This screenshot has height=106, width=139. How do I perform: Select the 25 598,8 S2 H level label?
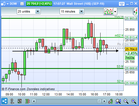[x=131, y=83]
